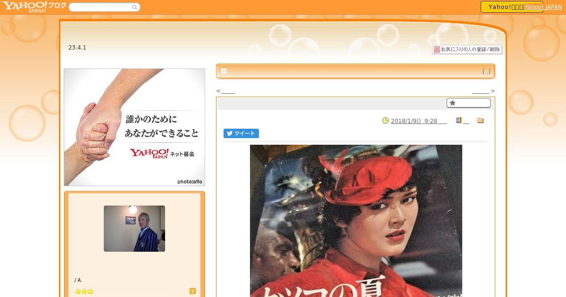Click the clock icon beside post date

(x=385, y=121)
